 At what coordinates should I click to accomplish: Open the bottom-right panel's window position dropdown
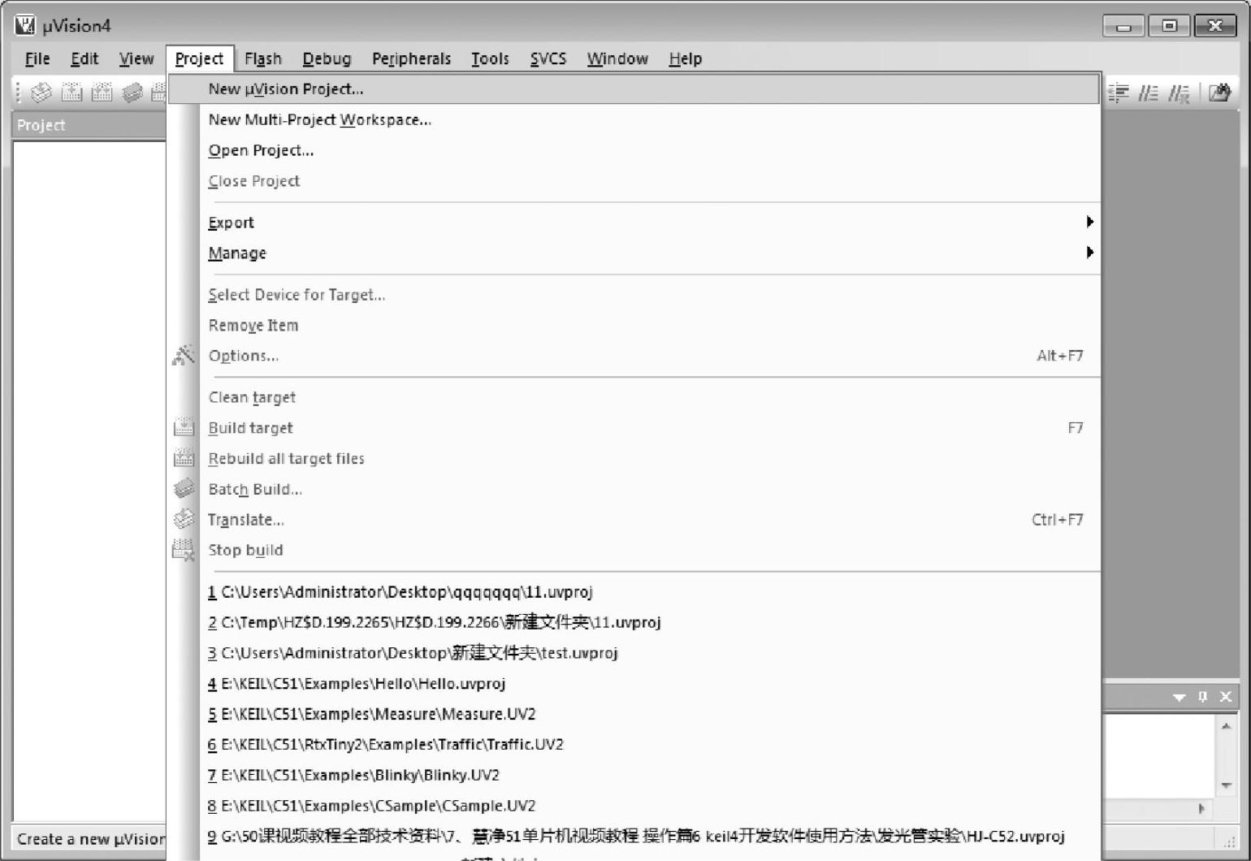coord(1179,697)
